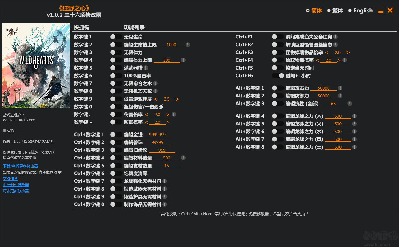Increase 伤害倍率 with right arrow
Screen dimensions: 399x247
click(168, 115)
